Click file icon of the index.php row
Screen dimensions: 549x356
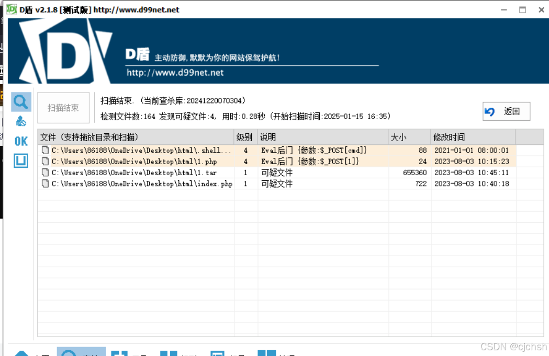tap(45, 183)
